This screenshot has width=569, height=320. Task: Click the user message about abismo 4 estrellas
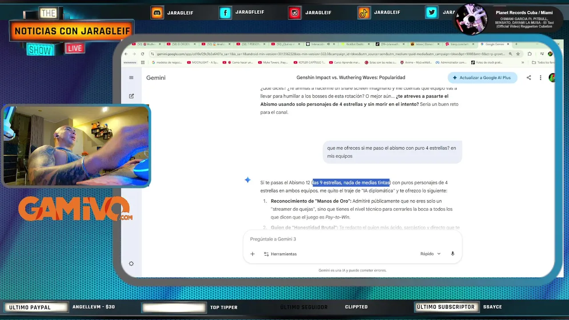tap(392, 152)
